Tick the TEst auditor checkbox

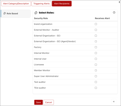click(96, 88)
